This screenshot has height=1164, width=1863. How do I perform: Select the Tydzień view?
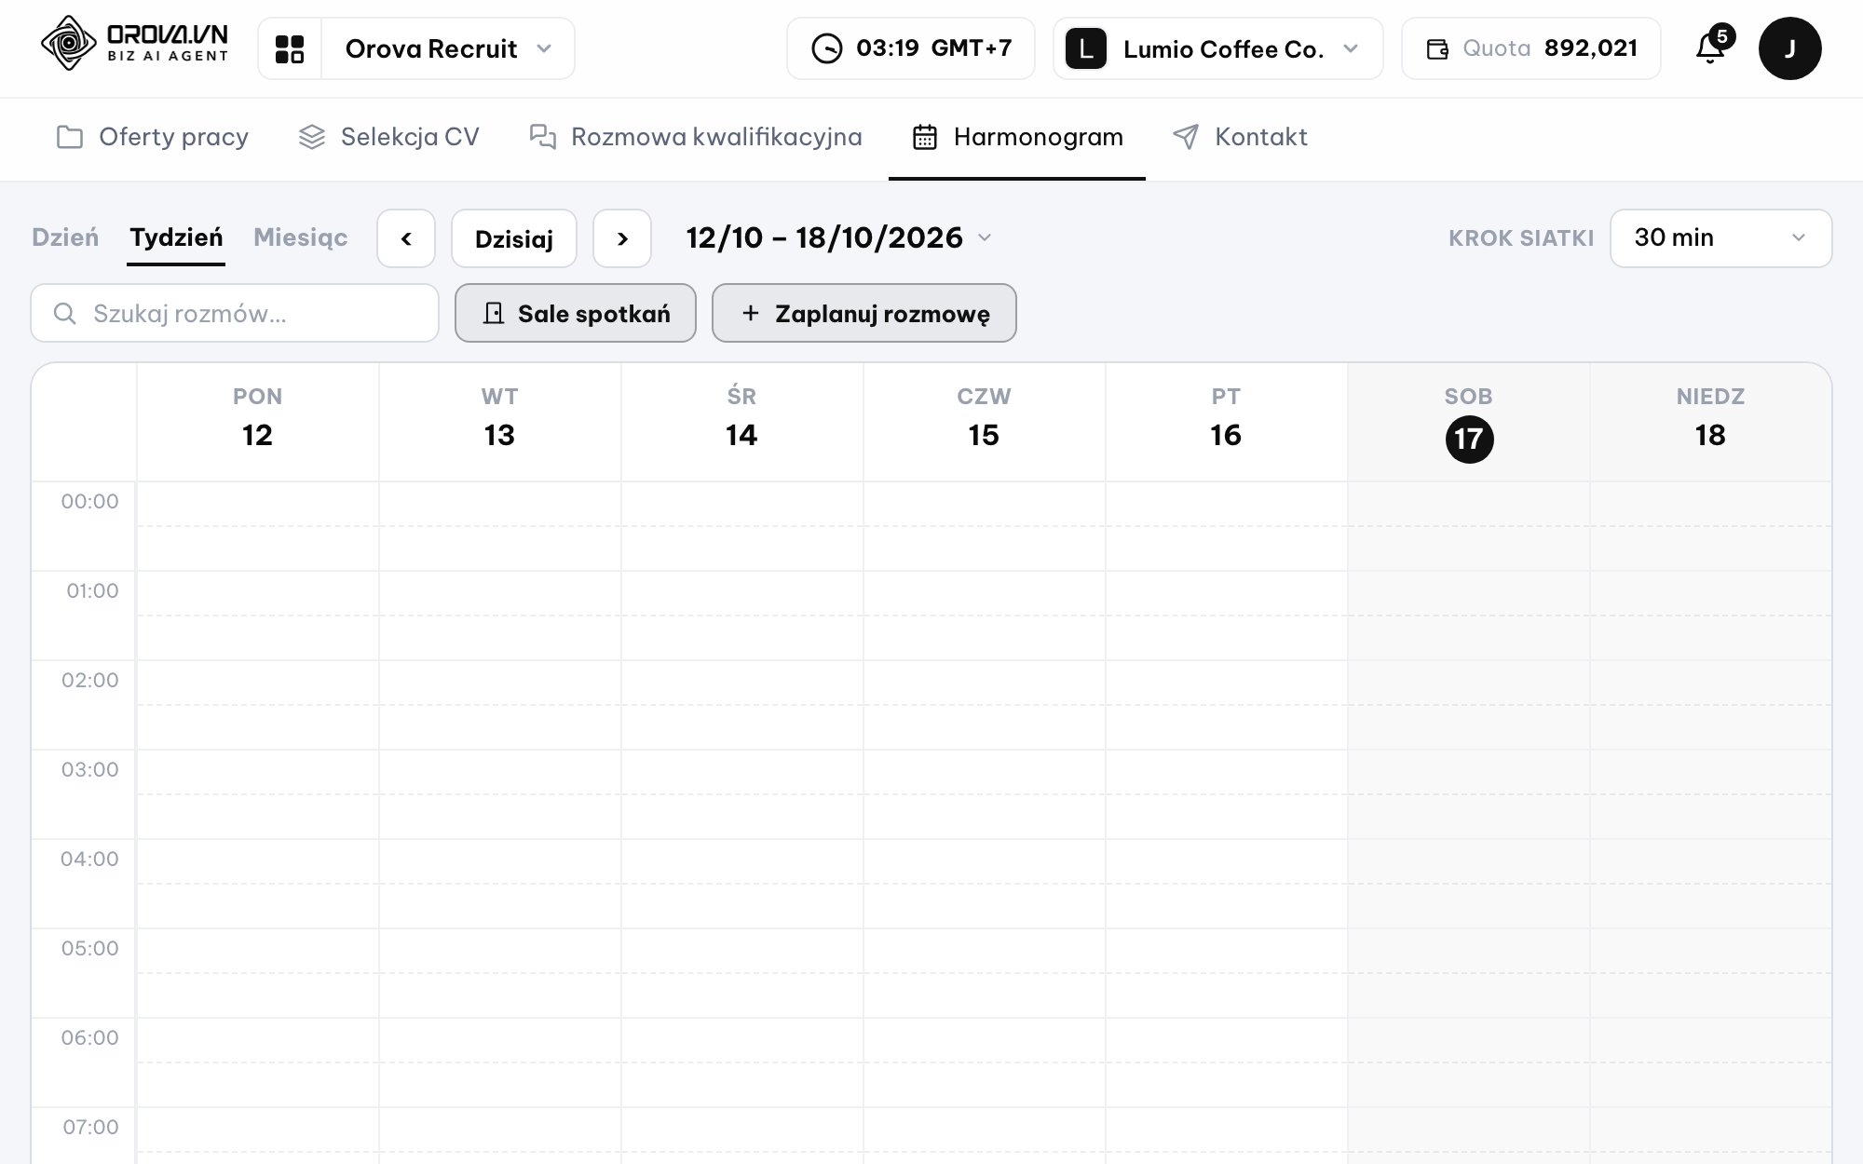[176, 237]
